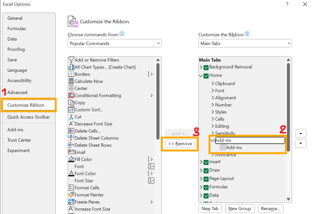The image size is (312, 214).
Task: Click the Cut scissors icon
Action: coord(71,117)
